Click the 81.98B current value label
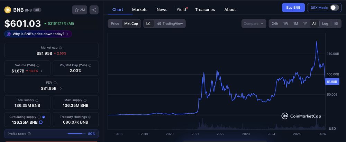346x142 pixels. pos(332,82)
